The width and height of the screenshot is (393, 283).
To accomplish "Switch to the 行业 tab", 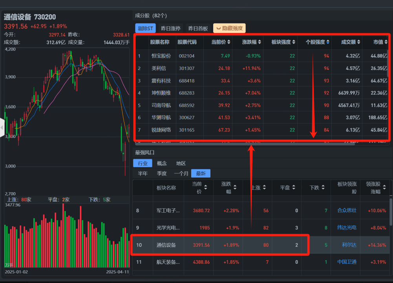I will [143, 164].
